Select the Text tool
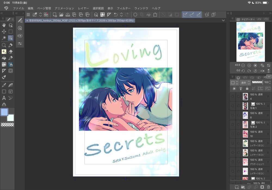Viewport: 272px width, 190px height. click(4, 98)
